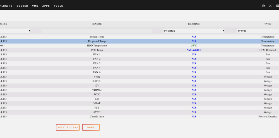This screenshot has width=279, height=138.
Task: Select the FAN 3 sensor row
Action: click(x=139, y=63)
